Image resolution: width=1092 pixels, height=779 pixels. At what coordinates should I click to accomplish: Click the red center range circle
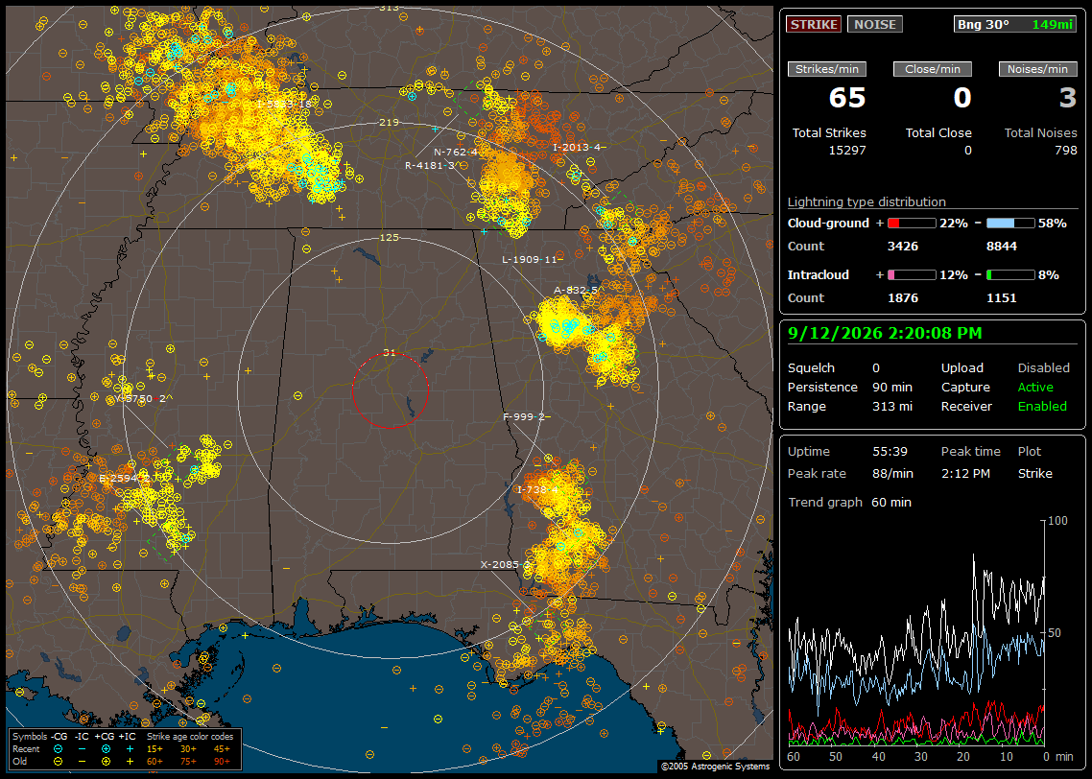(390, 390)
